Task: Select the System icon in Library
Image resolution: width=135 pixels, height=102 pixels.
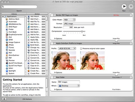Action: tap(7, 74)
